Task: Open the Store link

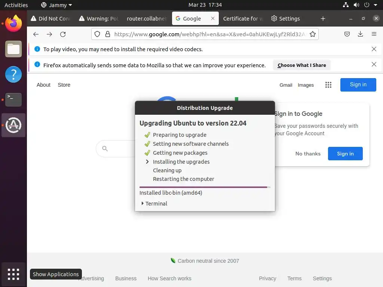Action: (64, 85)
